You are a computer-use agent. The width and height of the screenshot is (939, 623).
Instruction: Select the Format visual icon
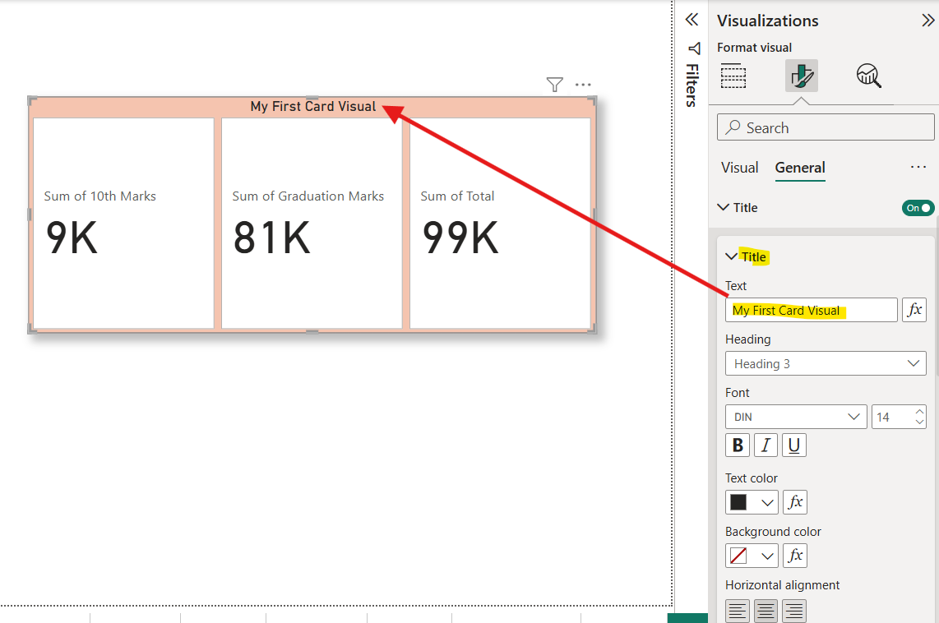click(x=800, y=76)
